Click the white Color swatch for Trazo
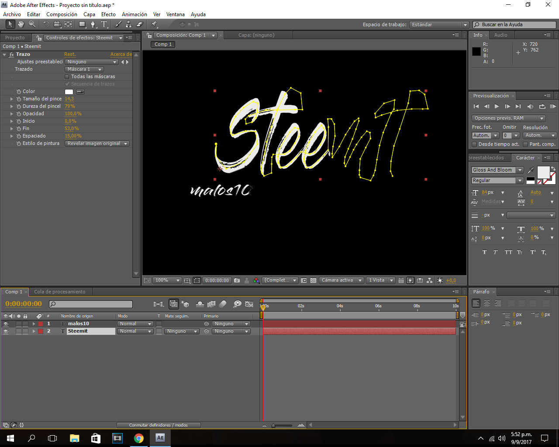 (69, 92)
